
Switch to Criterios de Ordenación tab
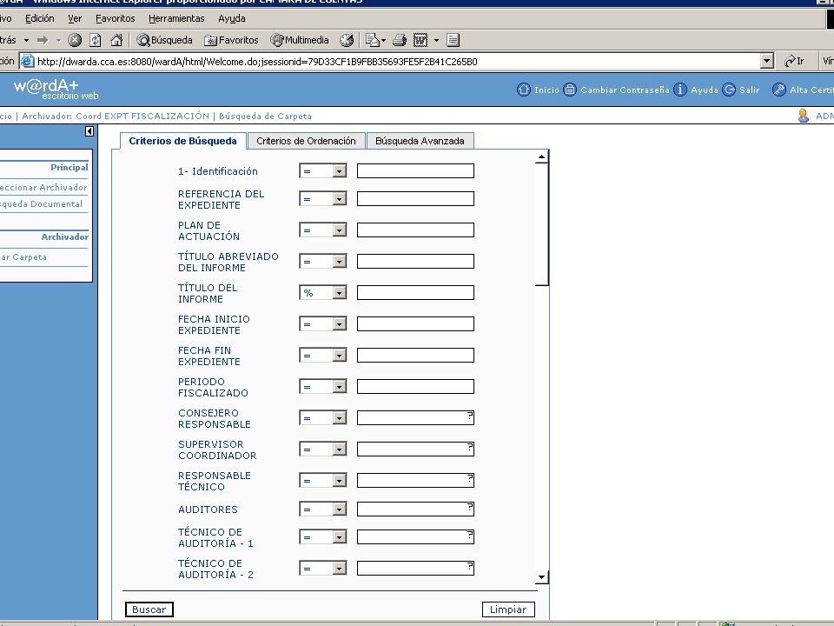307,141
